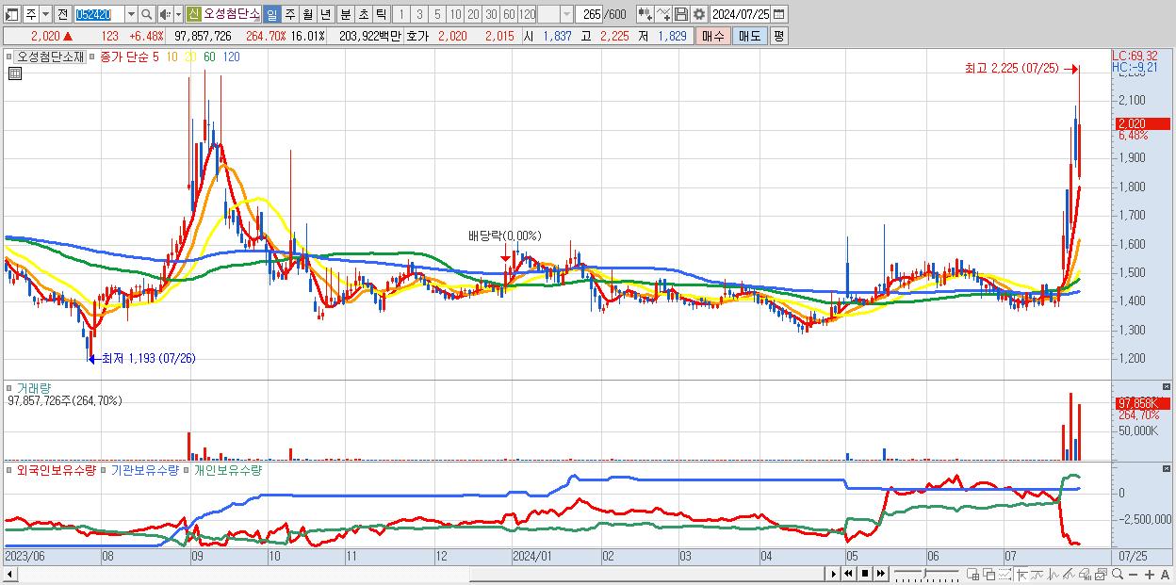The image size is (1176, 585).
Task: Click the date field 2024/07/25
Action: [740, 14]
